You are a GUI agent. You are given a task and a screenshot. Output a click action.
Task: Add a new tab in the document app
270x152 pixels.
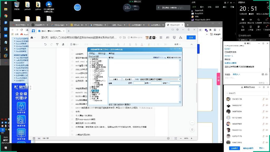point(69,31)
